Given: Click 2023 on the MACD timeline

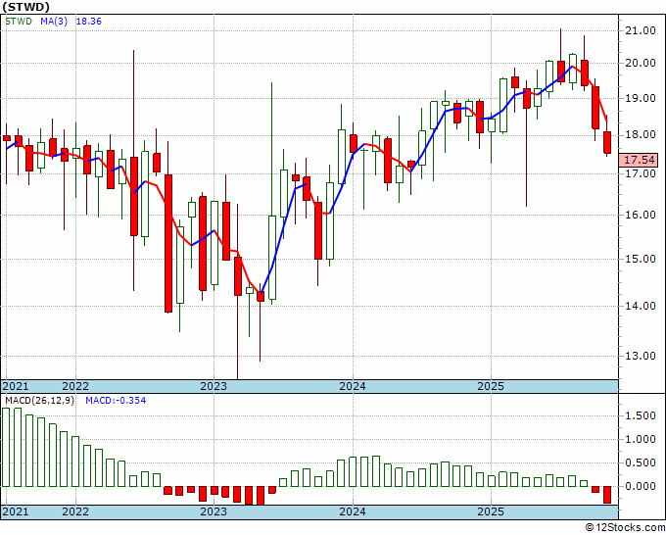Looking at the screenshot, I should (x=214, y=511).
